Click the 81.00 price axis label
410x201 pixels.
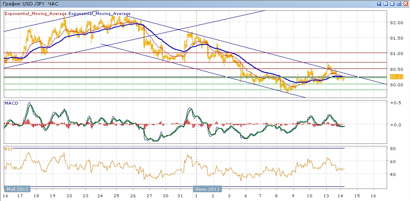click(396, 53)
